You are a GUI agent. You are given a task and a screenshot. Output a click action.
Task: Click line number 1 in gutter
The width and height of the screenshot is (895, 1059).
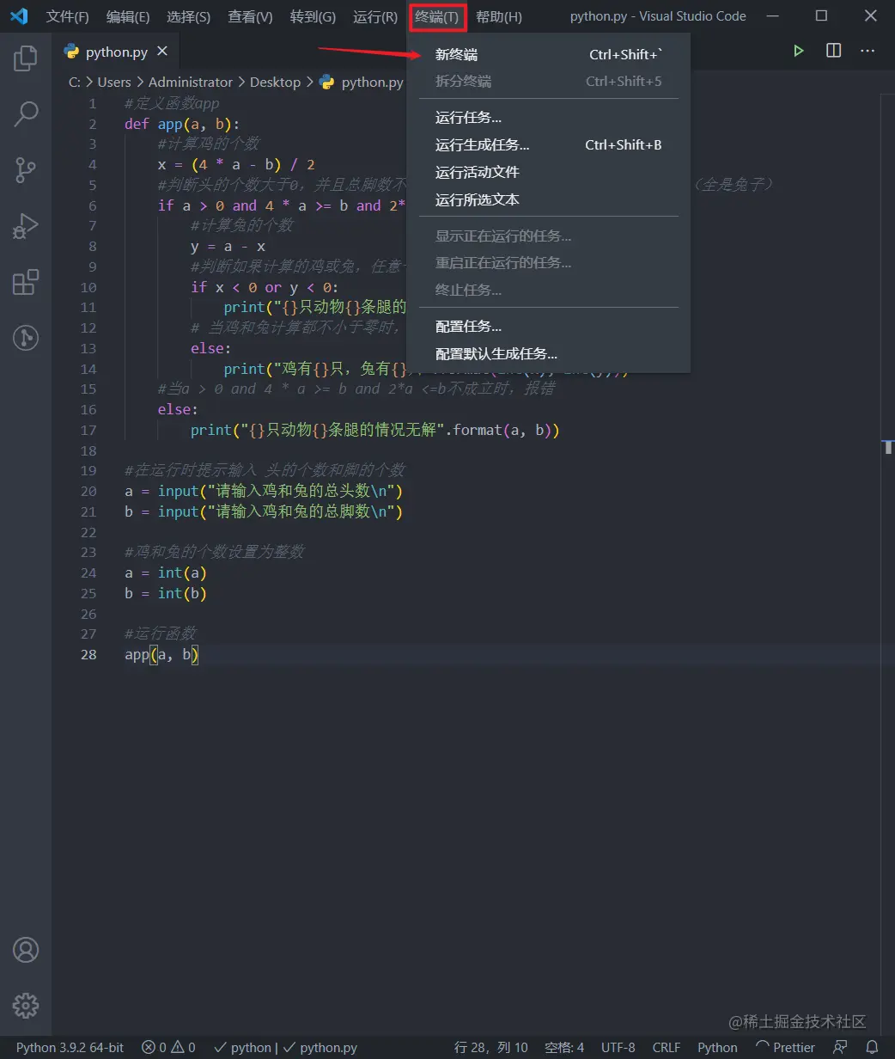tap(93, 104)
